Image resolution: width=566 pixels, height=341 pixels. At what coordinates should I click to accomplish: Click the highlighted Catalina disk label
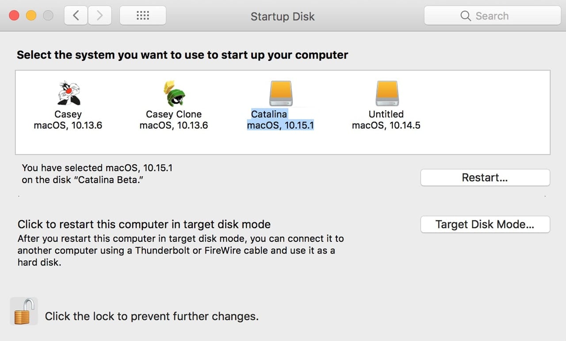[x=281, y=119]
